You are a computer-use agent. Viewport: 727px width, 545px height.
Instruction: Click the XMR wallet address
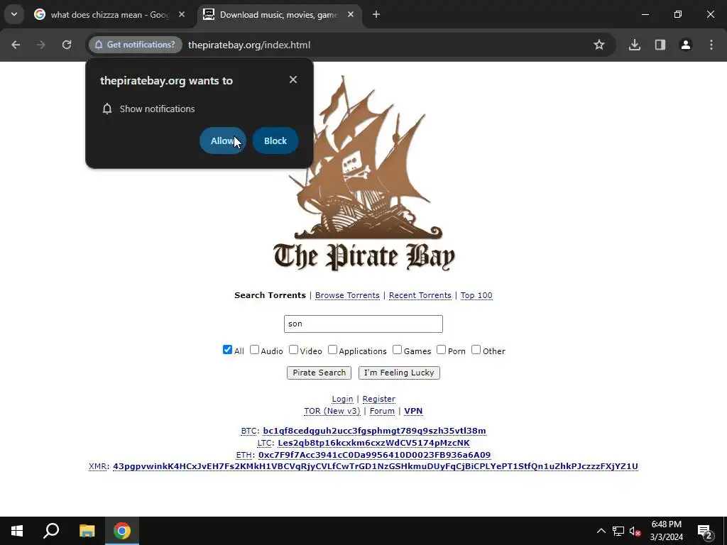coord(376,466)
